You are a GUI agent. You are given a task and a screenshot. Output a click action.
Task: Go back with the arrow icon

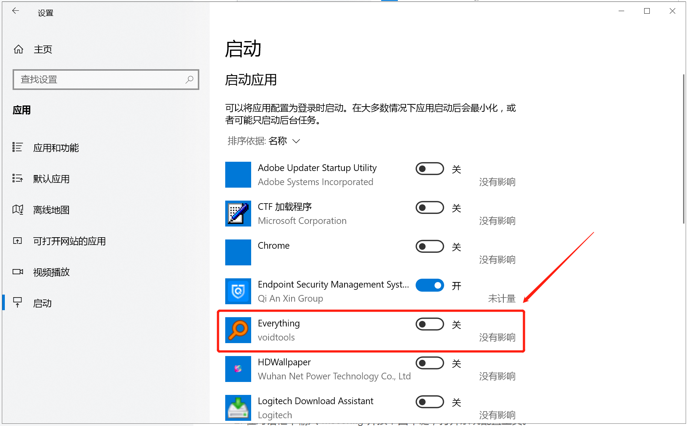point(16,11)
